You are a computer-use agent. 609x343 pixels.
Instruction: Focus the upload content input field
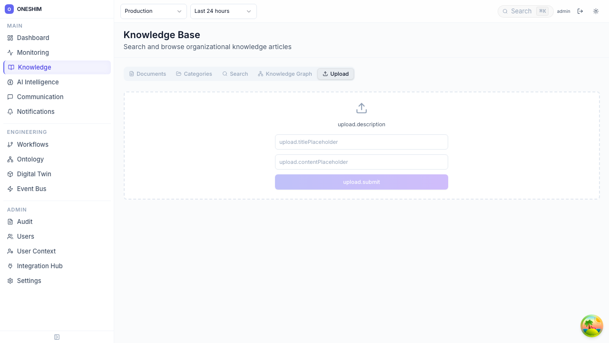point(361,162)
